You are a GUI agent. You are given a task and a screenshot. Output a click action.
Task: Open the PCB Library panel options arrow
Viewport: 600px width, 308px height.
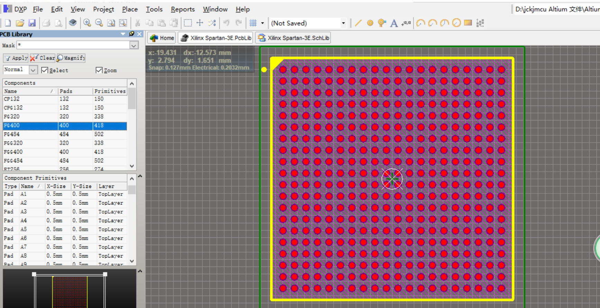pos(123,34)
